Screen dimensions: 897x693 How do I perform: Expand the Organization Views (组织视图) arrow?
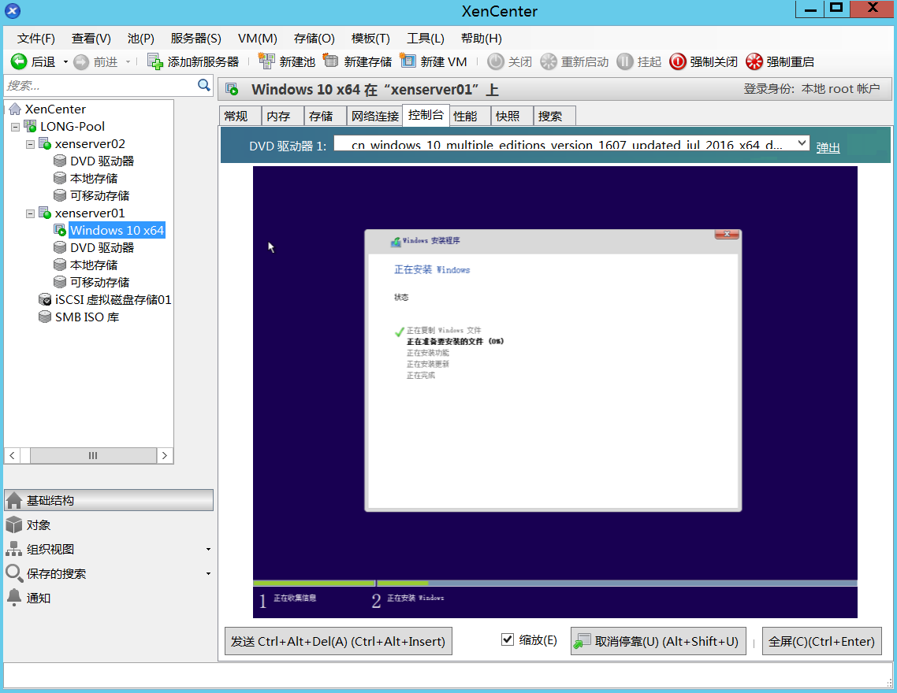tap(208, 550)
